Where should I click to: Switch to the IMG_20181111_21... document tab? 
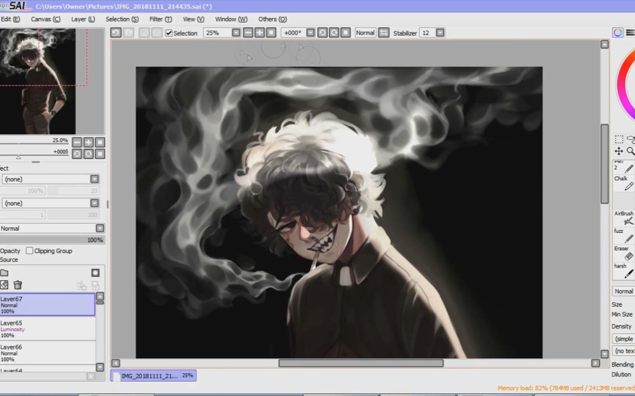[153, 375]
